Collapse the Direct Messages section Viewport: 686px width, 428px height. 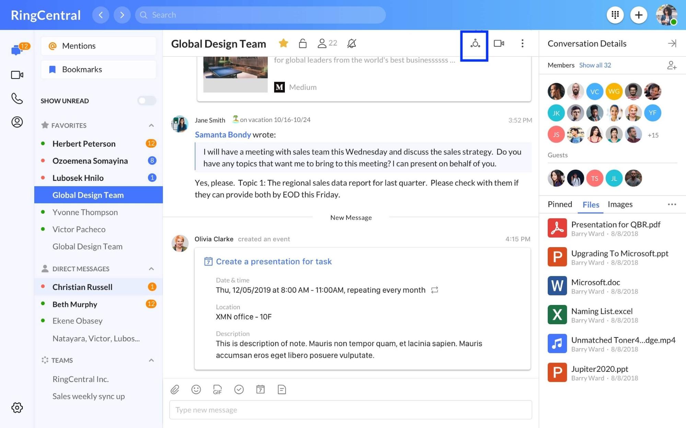(151, 269)
